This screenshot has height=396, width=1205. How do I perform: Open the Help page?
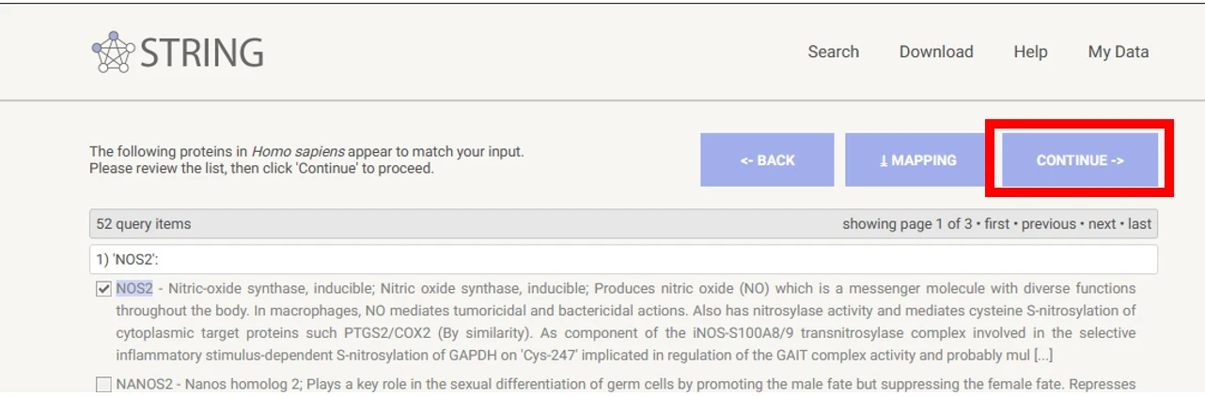pyautogui.click(x=1030, y=52)
